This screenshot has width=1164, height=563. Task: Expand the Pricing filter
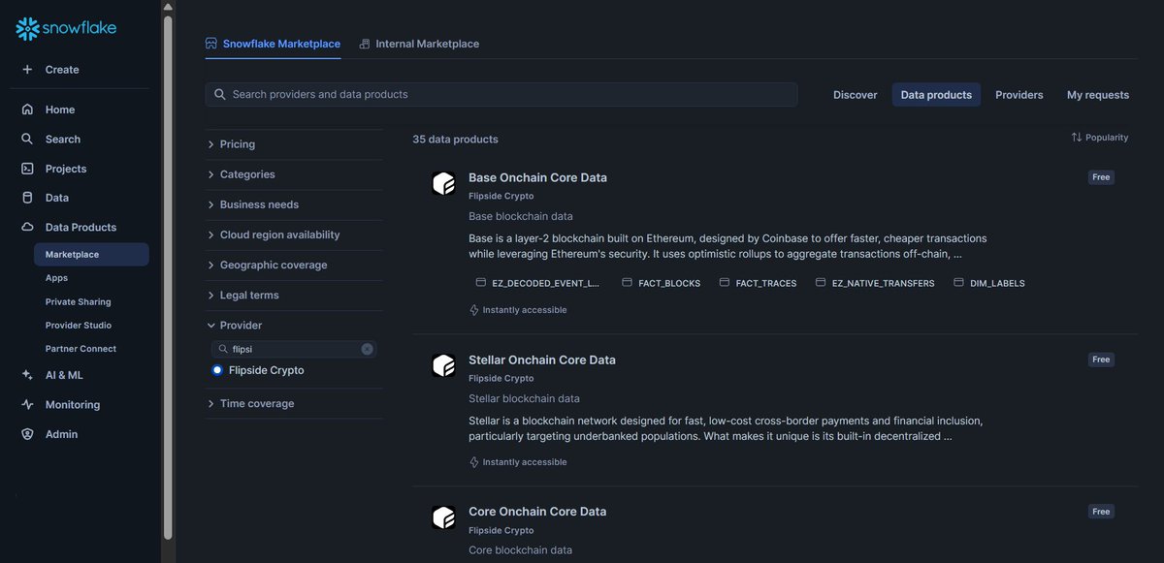tap(294, 144)
